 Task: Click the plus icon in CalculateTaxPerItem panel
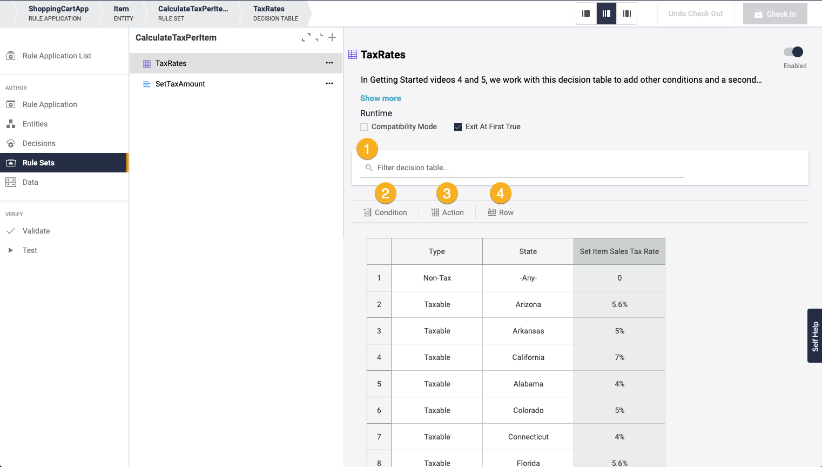[332, 37]
